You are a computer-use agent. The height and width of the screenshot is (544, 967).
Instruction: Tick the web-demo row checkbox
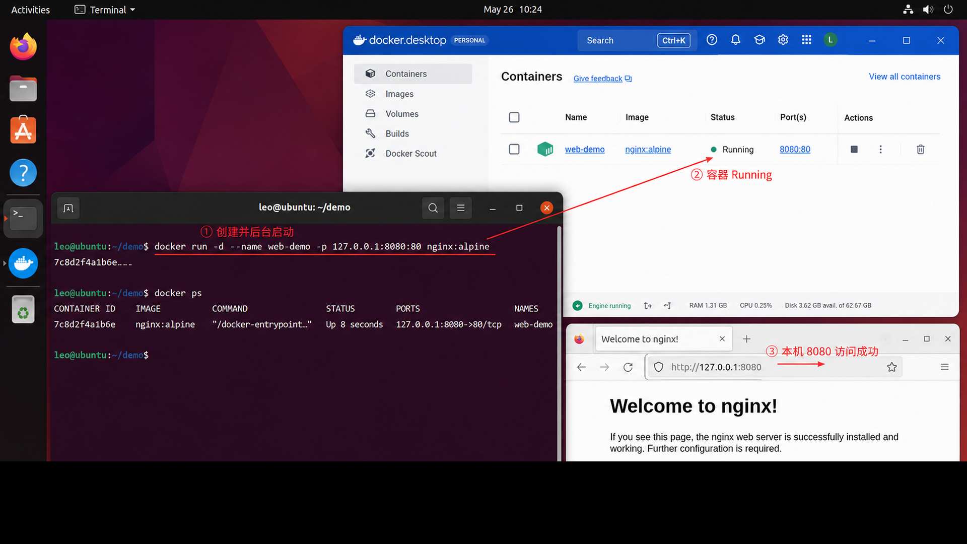(514, 149)
